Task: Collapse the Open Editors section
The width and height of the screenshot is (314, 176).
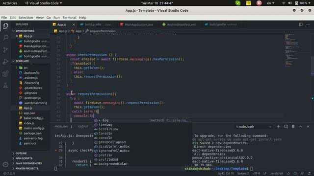Action: point(23,31)
